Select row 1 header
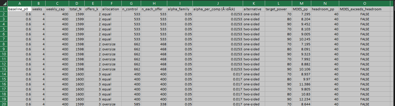The width and height of the screenshot is (395, 106). [4, 9]
